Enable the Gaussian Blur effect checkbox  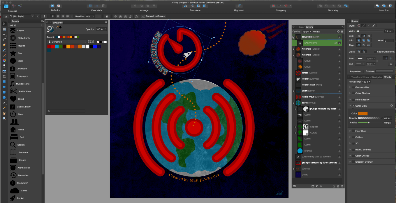[353, 87]
